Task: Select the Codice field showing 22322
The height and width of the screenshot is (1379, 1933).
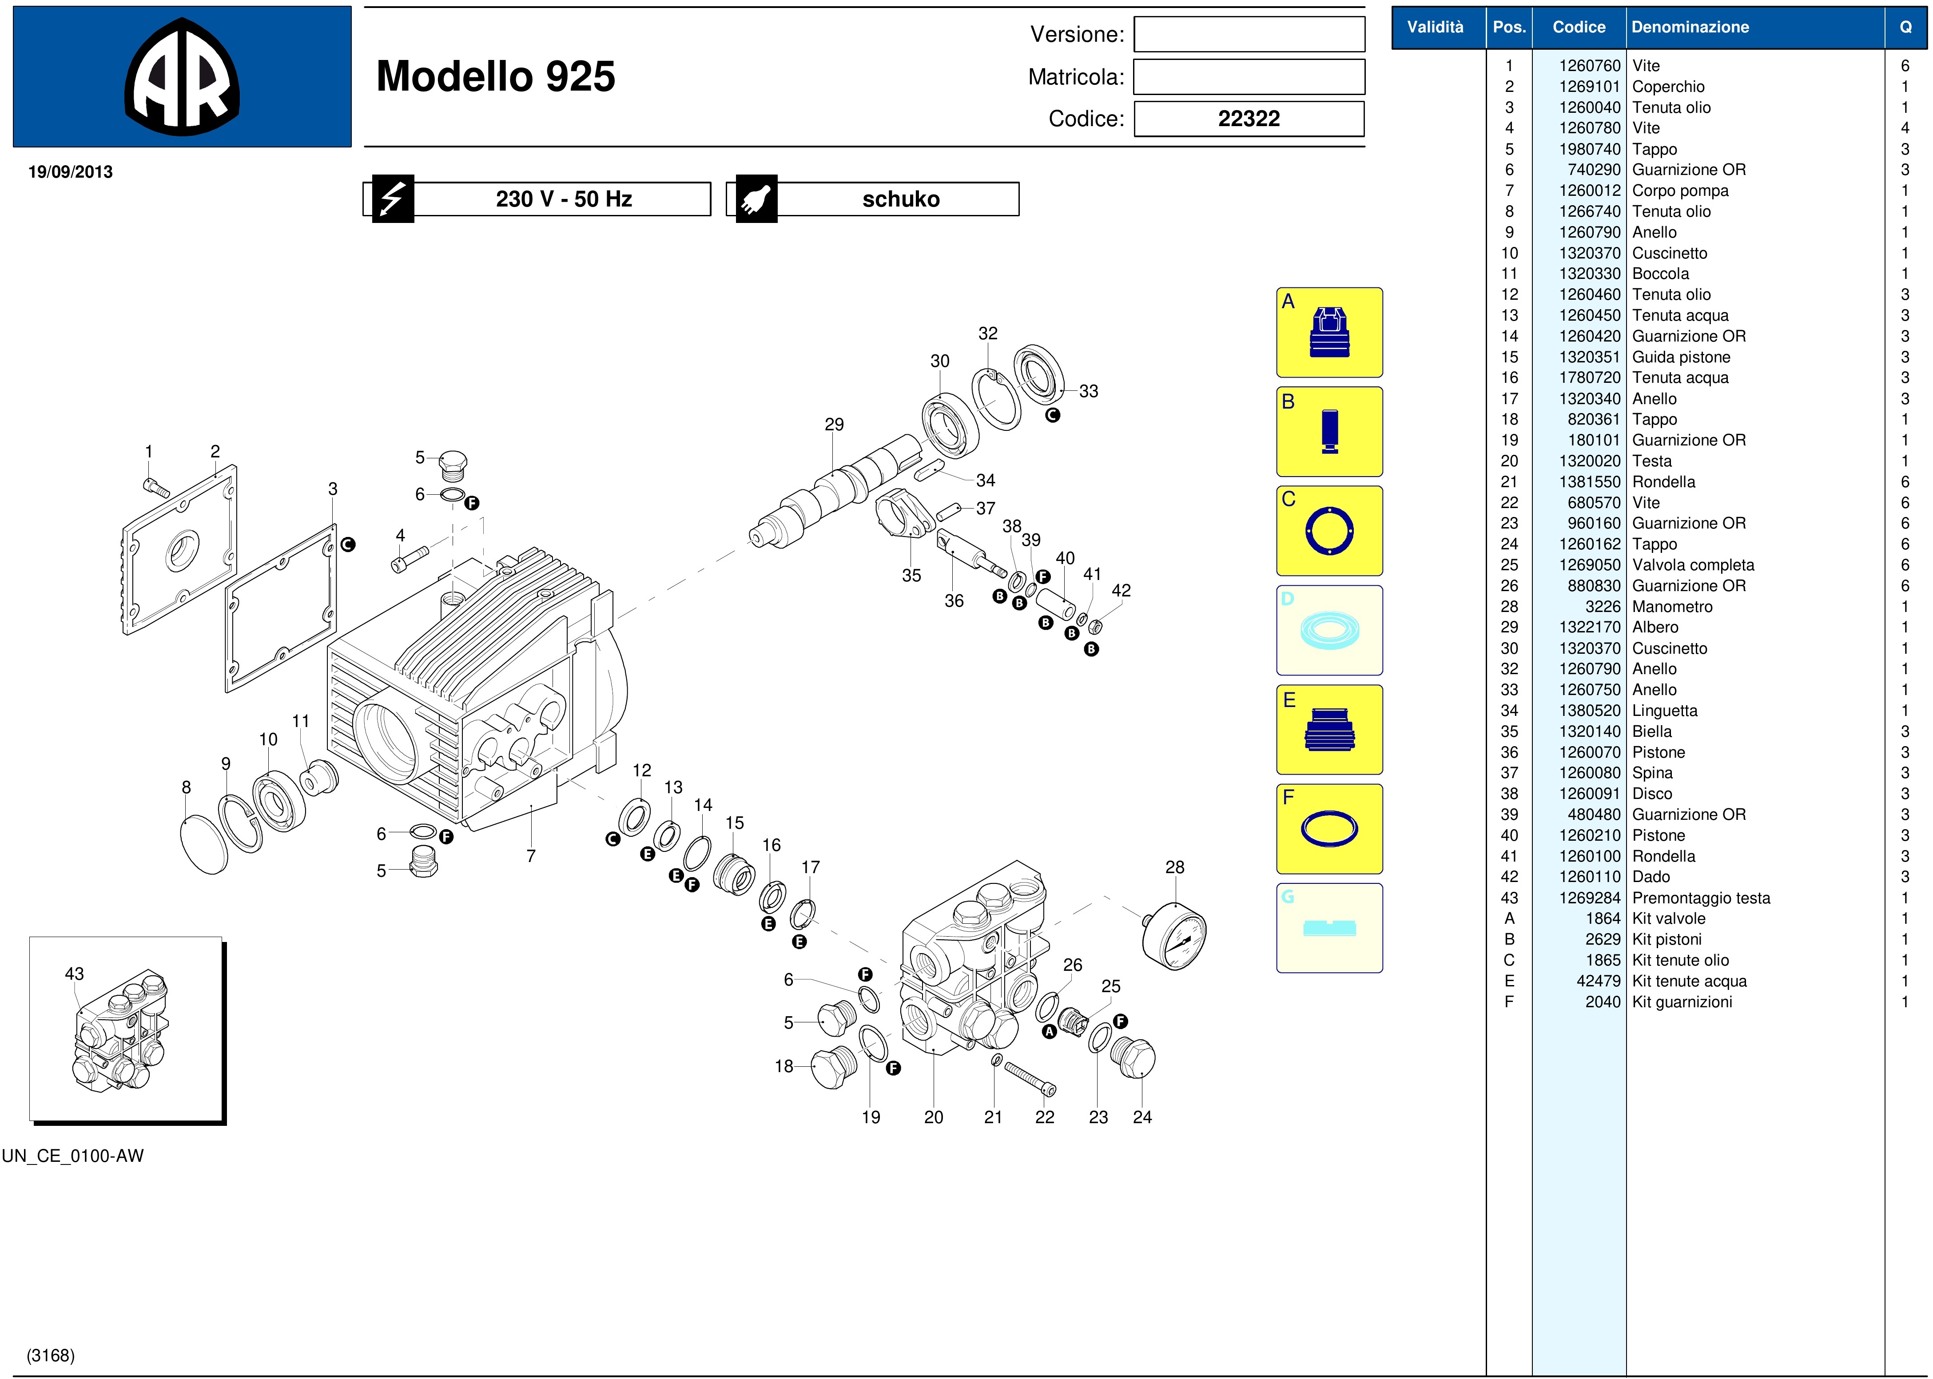Action: tap(1249, 119)
